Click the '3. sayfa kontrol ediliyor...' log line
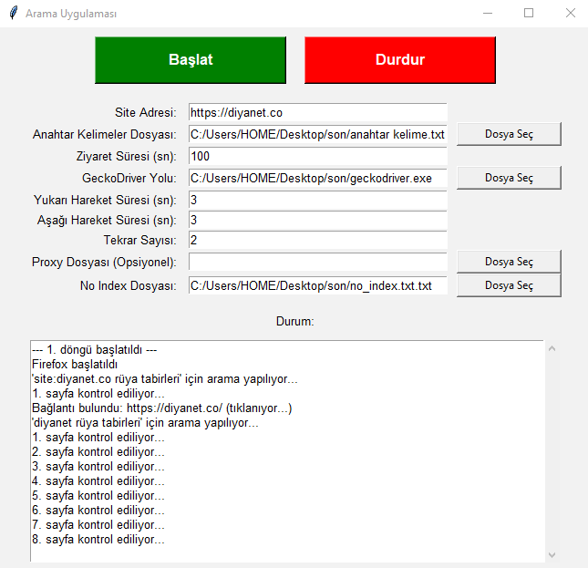588x568 pixels. point(98,467)
